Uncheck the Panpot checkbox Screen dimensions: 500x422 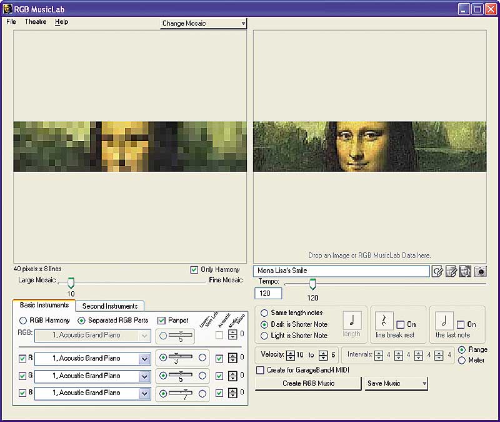pyautogui.click(x=161, y=321)
